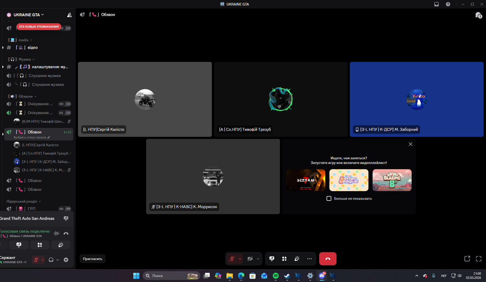Open the inbox icon in title bar
Screen dimensions: 486x282
[437, 4]
